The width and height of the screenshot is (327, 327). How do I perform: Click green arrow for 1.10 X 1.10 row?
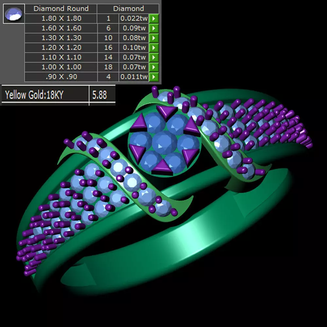click(154, 57)
